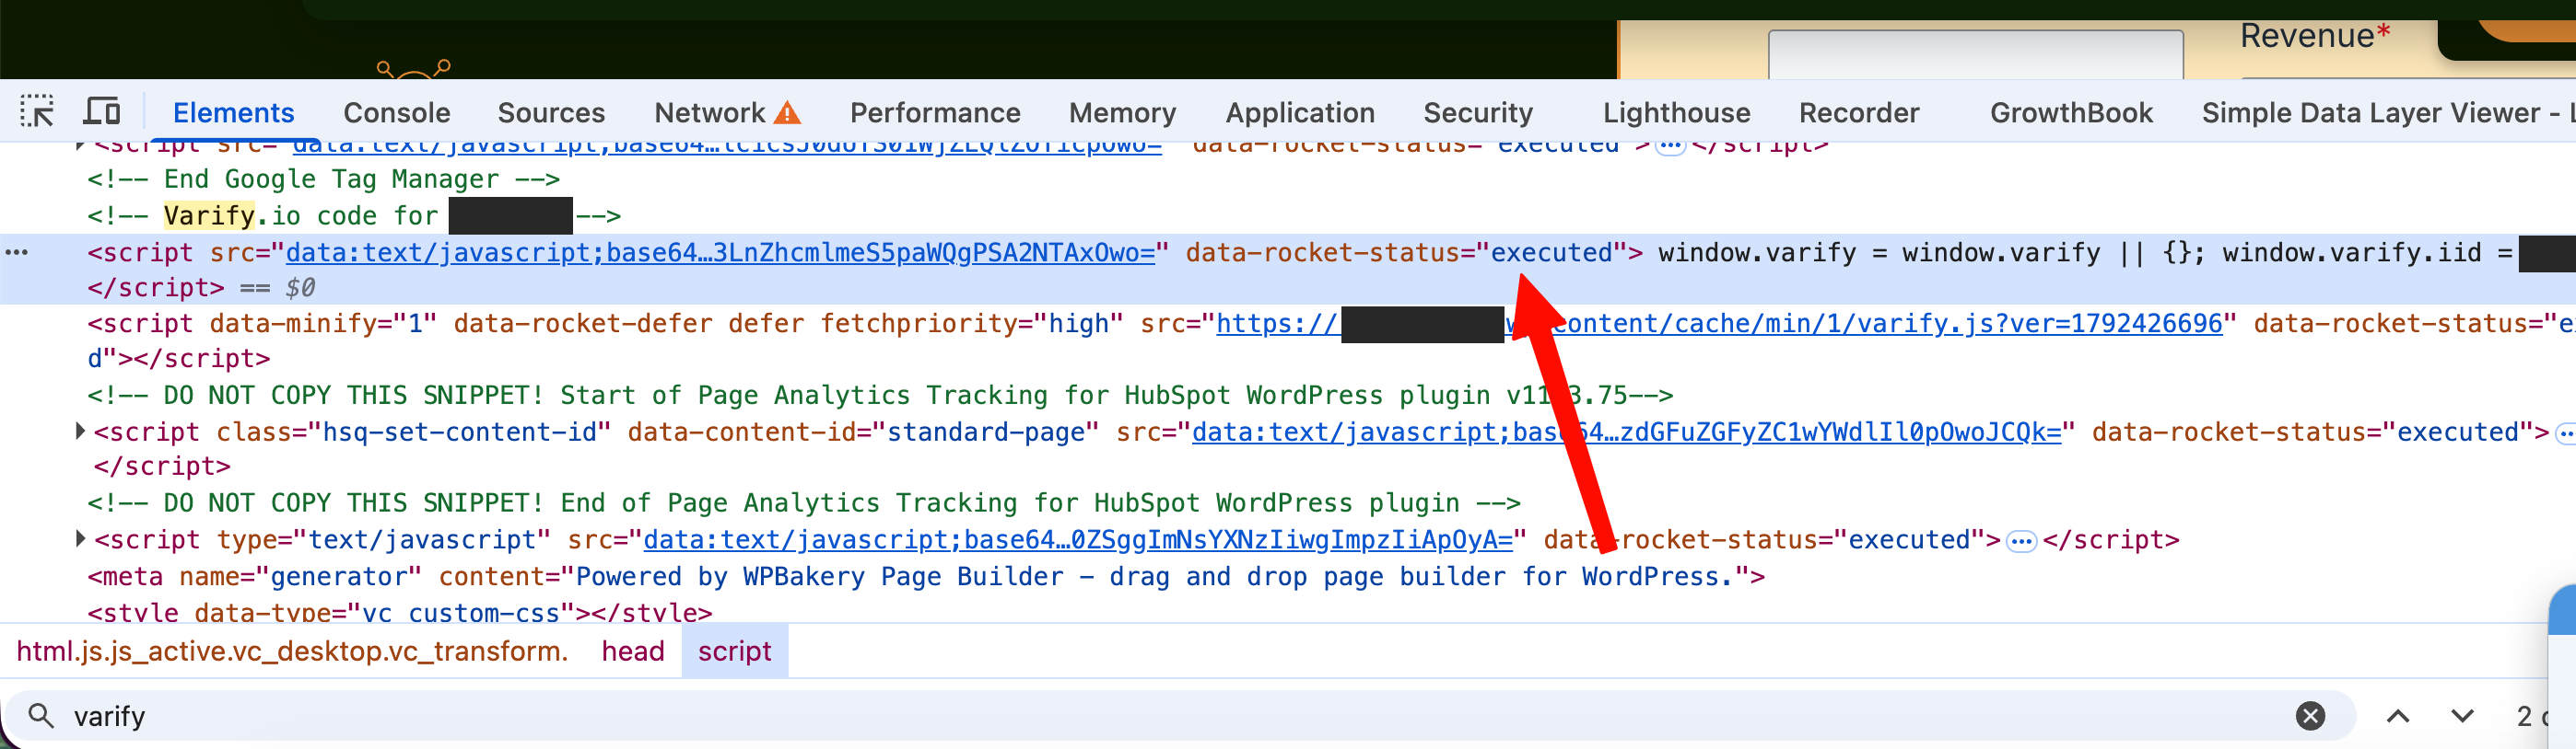Open the Performance tab
Screen dimensions: 2576x749
(x=935, y=113)
